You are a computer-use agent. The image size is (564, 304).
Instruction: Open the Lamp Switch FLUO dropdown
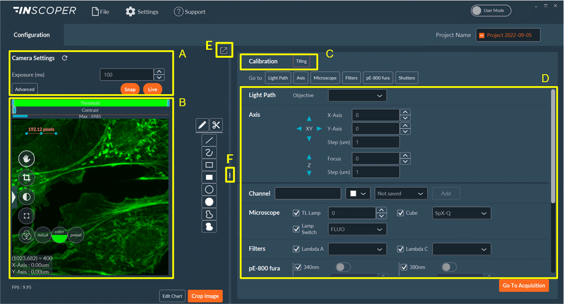pyautogui.click(x=357, y=229)
